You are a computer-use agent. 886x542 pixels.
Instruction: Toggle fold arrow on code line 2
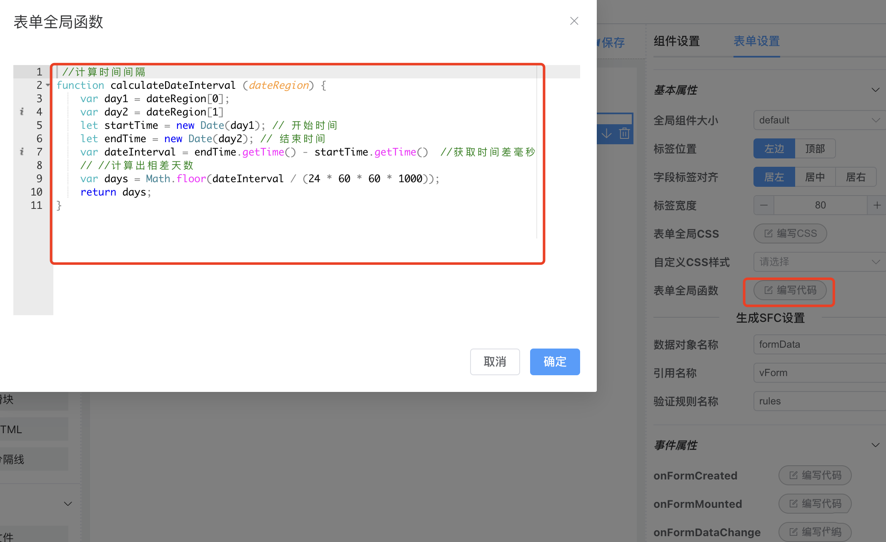(x=48, y=85)
